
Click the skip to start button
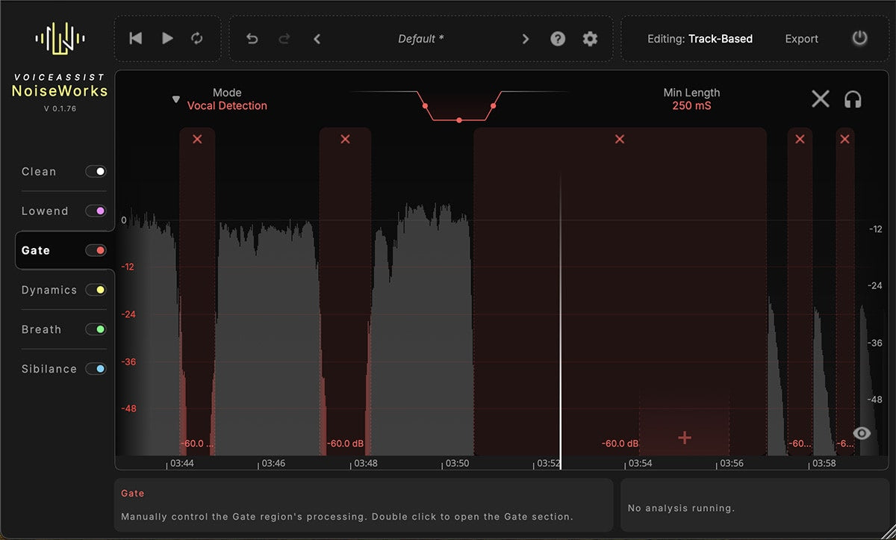click(x=136, y=38)
